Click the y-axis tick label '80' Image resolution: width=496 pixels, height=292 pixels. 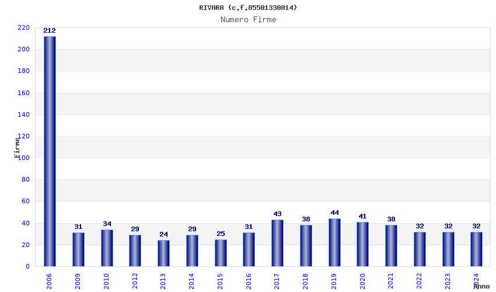click(x=25, y=179)
